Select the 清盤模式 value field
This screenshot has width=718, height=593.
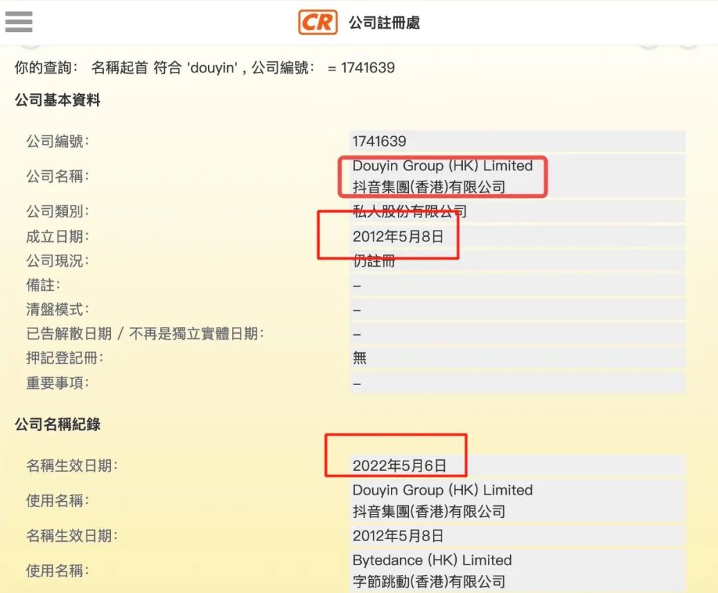click(516, 310)
